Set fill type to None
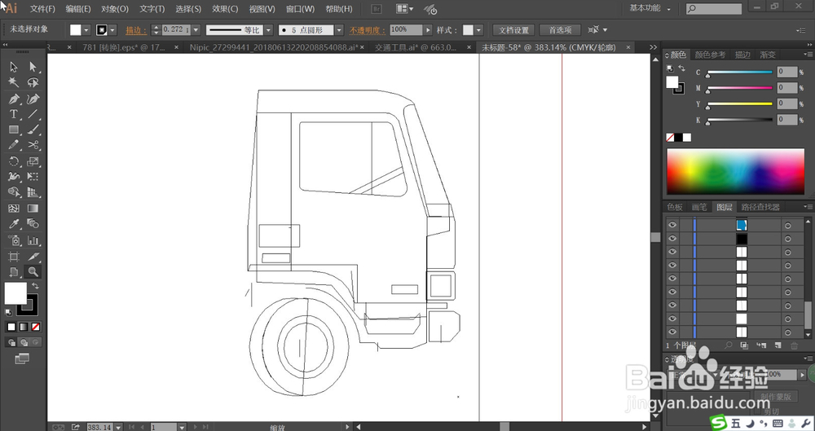815x431 pixels. [35, 327]
